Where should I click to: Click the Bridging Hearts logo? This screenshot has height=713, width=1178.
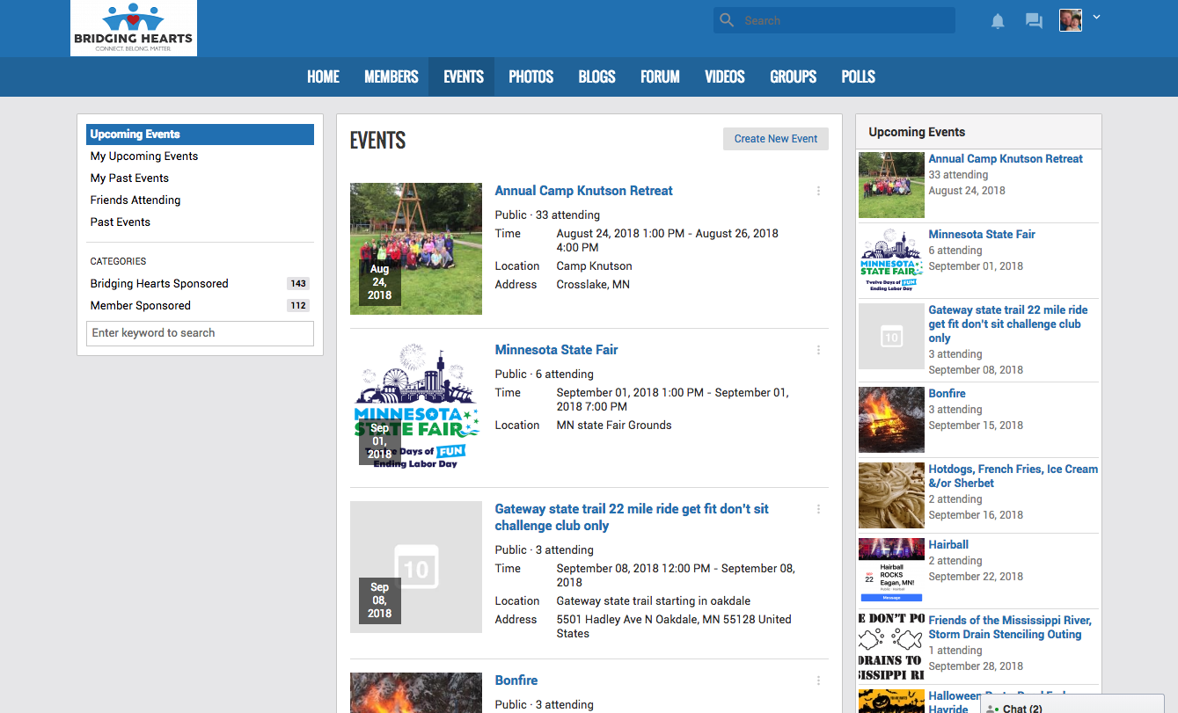click(134, 28)
